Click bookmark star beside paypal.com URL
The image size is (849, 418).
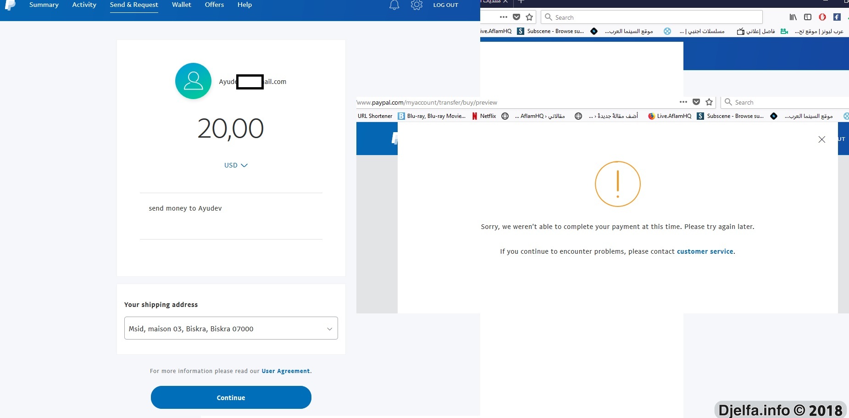(709, 102)
